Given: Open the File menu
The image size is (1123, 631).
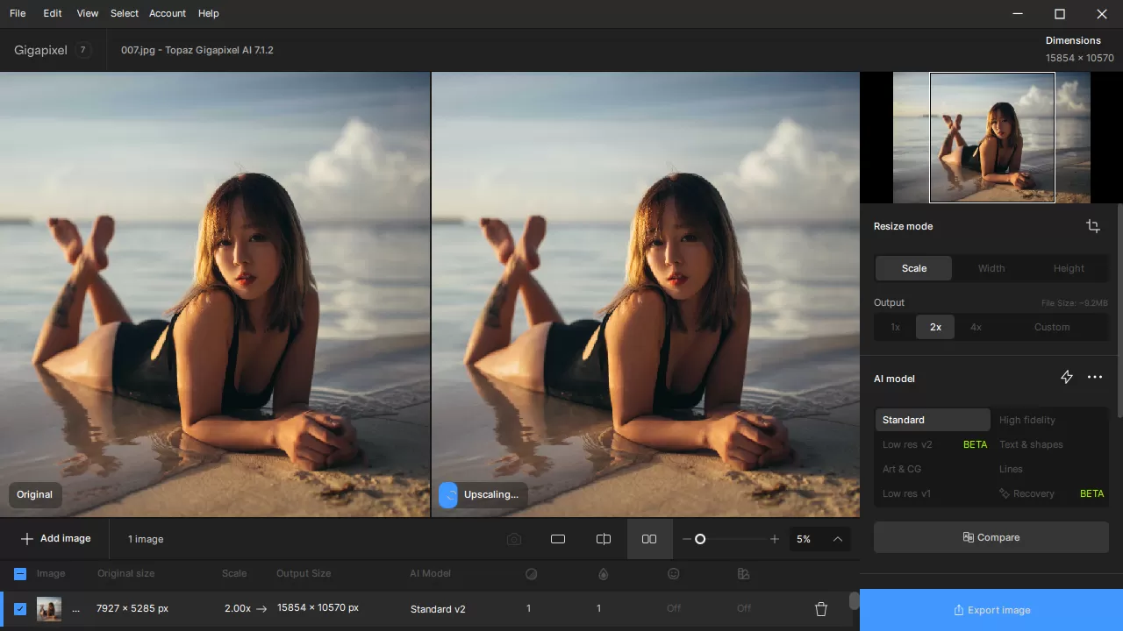Looking at the screenshot, I should click(17, 13).
